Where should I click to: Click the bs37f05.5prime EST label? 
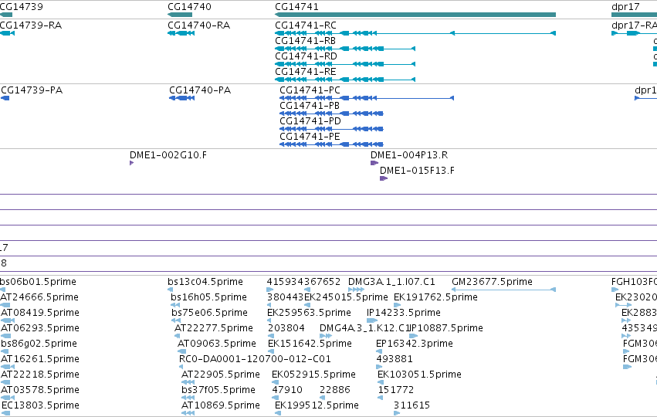(x=218, y=390)
